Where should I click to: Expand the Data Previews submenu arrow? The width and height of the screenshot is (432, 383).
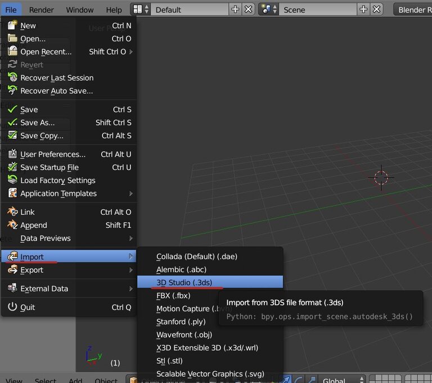click(x=131, y=238)
